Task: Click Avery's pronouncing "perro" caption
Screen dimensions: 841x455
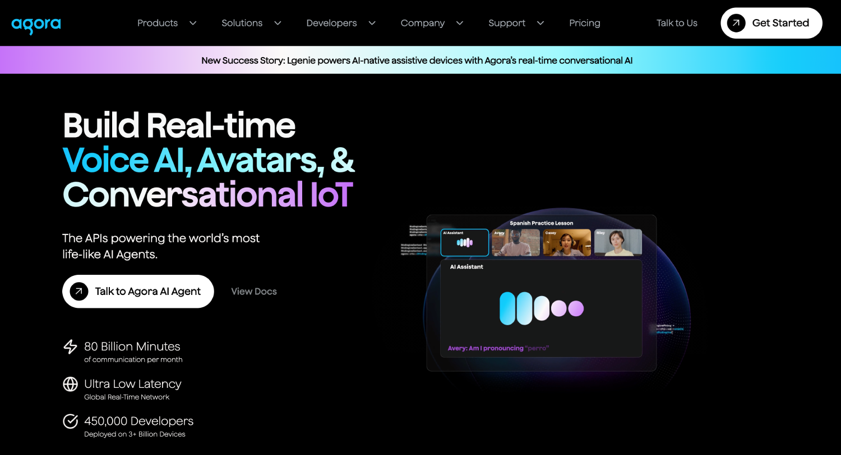Action: [x=498, y=348]
